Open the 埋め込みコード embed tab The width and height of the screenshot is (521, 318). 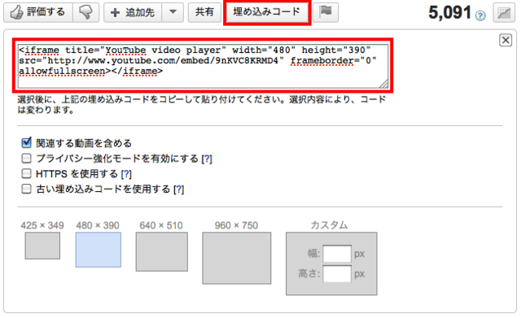pos(267,12)
